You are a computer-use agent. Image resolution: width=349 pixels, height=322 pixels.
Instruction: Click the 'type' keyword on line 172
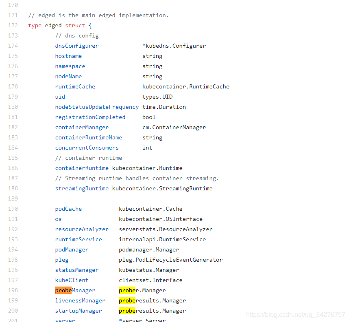35,26
